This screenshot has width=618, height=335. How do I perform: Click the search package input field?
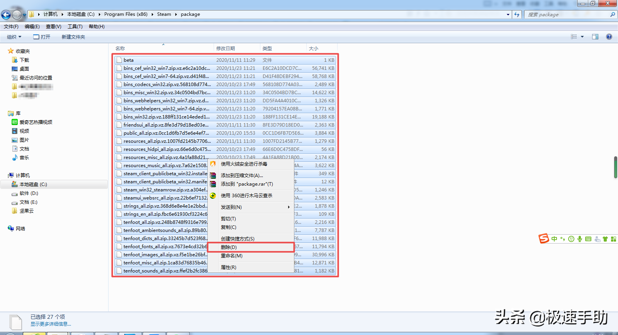pos(567,14)
